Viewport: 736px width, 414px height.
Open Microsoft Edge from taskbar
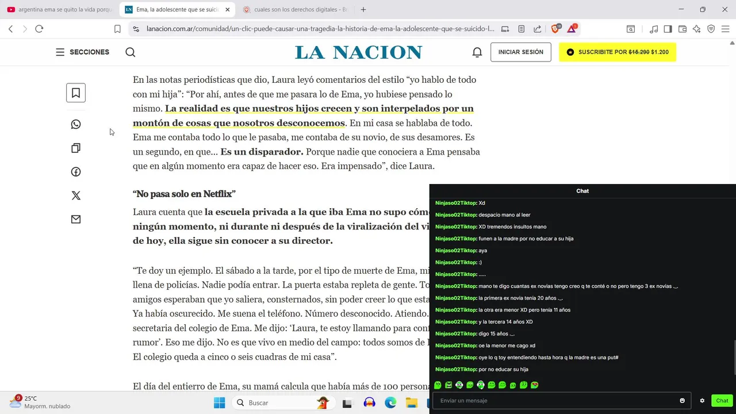[x=390, y=403]
